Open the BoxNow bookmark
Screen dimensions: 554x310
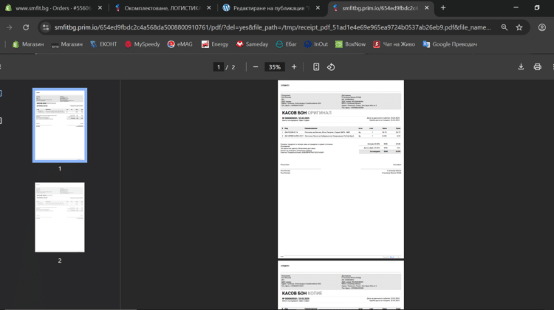pos(350,44)
